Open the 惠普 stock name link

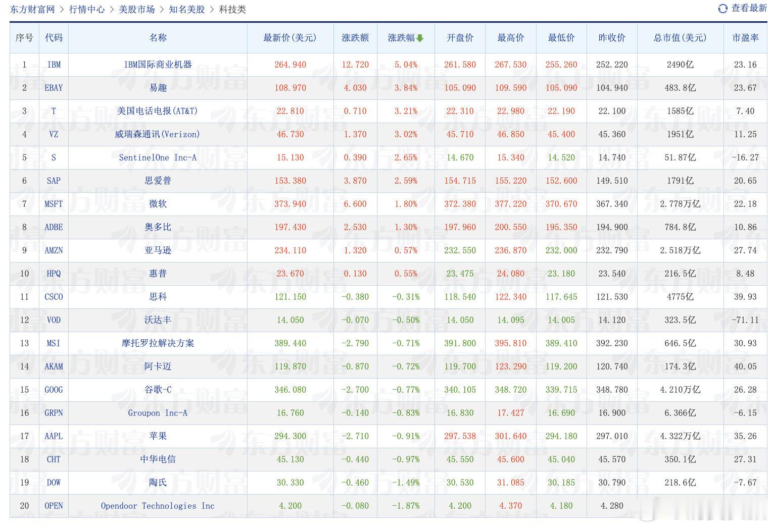158,274
